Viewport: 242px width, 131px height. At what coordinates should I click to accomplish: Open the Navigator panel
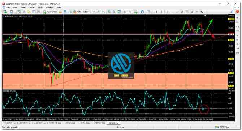[29, 12]
